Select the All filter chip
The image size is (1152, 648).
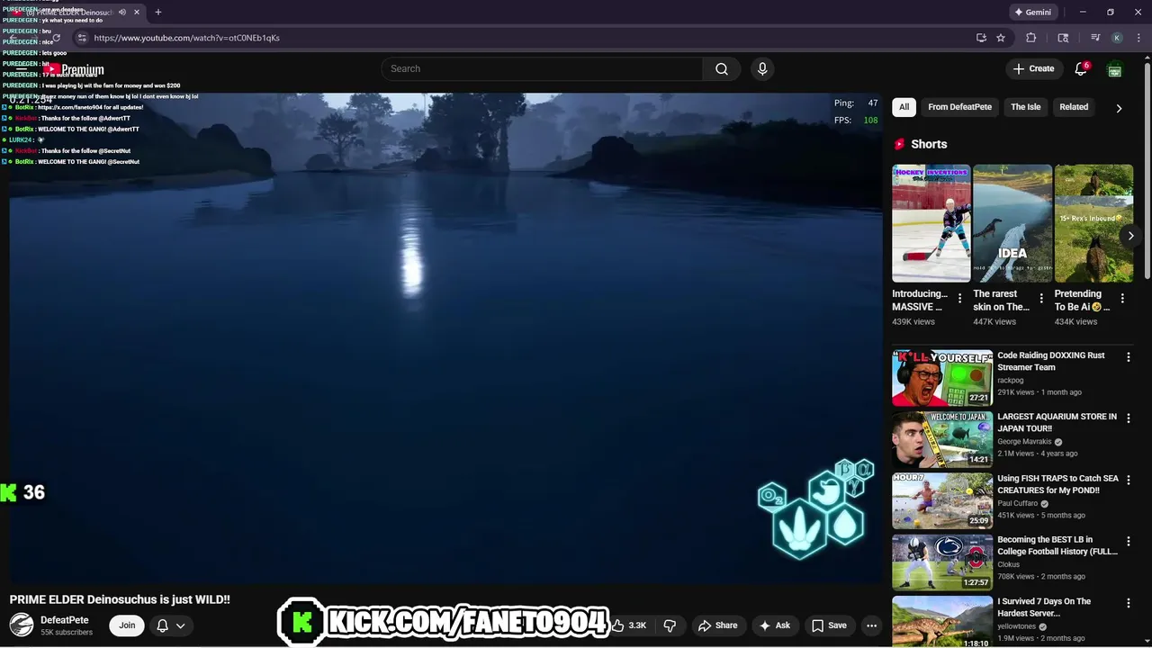coord(904,107)
